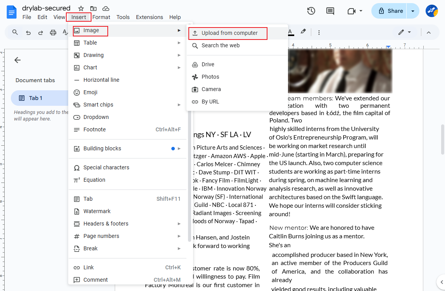Open the editing mode pencil dropdown
The image size is (445, 291).
[x=405, y=32]
